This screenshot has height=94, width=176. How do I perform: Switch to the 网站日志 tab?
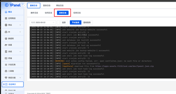click(x=60, y=6)
